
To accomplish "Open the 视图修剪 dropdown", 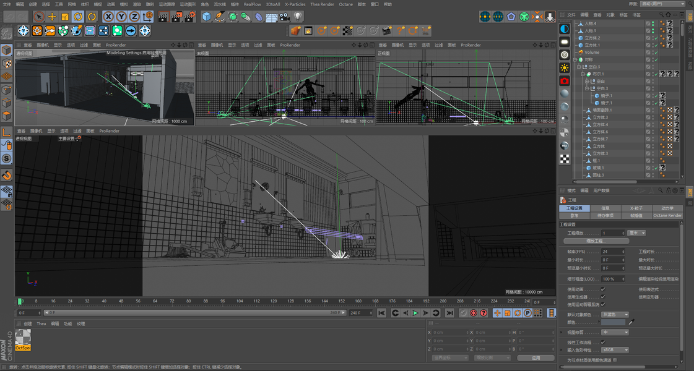I will tap(615, 332).
